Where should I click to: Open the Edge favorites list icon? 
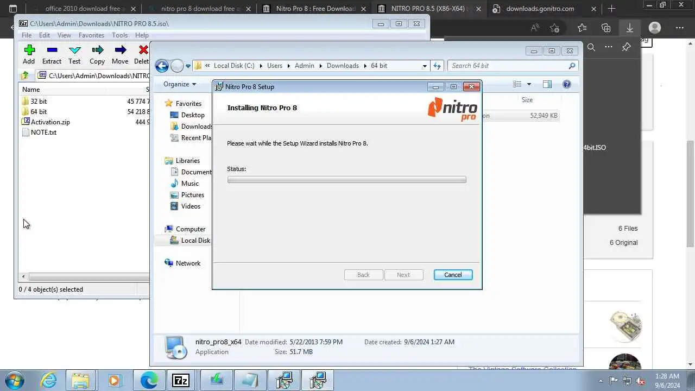(x=582, y=28)
